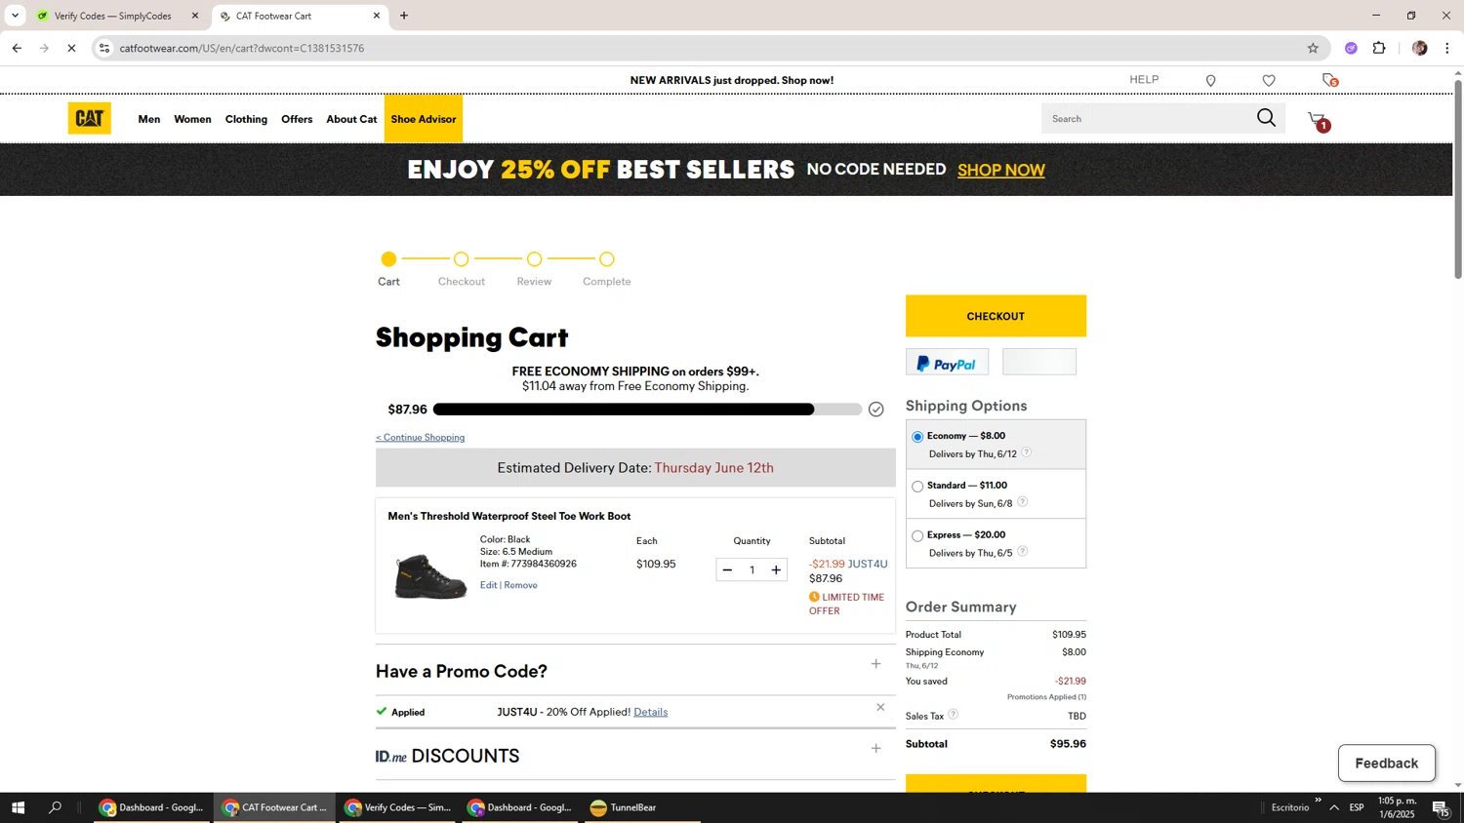Open the Clothing menu
Image resolution: width=1464 pixels, height=823 pixels.
click(246, 119)
